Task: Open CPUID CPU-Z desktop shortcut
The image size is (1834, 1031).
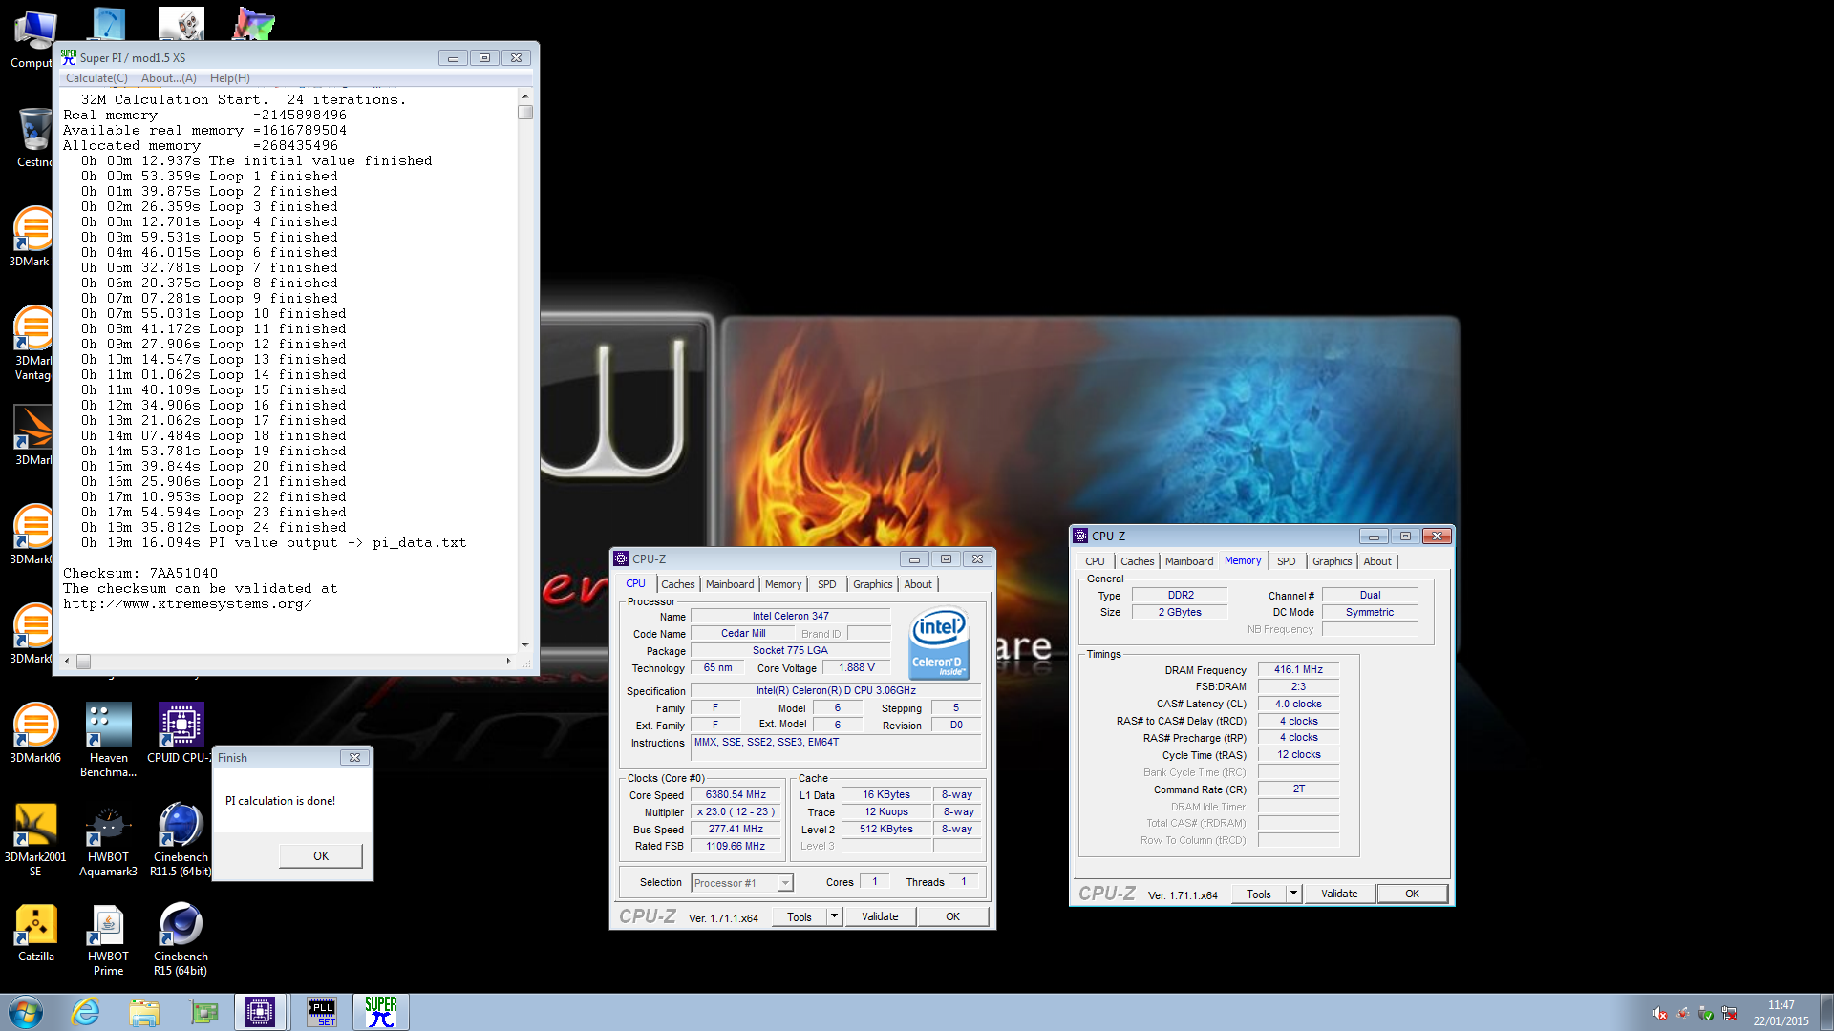Action: point(180,732)
